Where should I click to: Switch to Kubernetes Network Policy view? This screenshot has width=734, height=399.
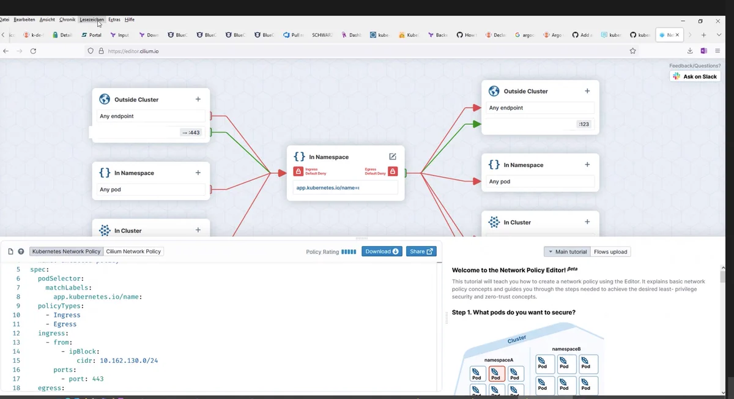(x=66, y=252)
